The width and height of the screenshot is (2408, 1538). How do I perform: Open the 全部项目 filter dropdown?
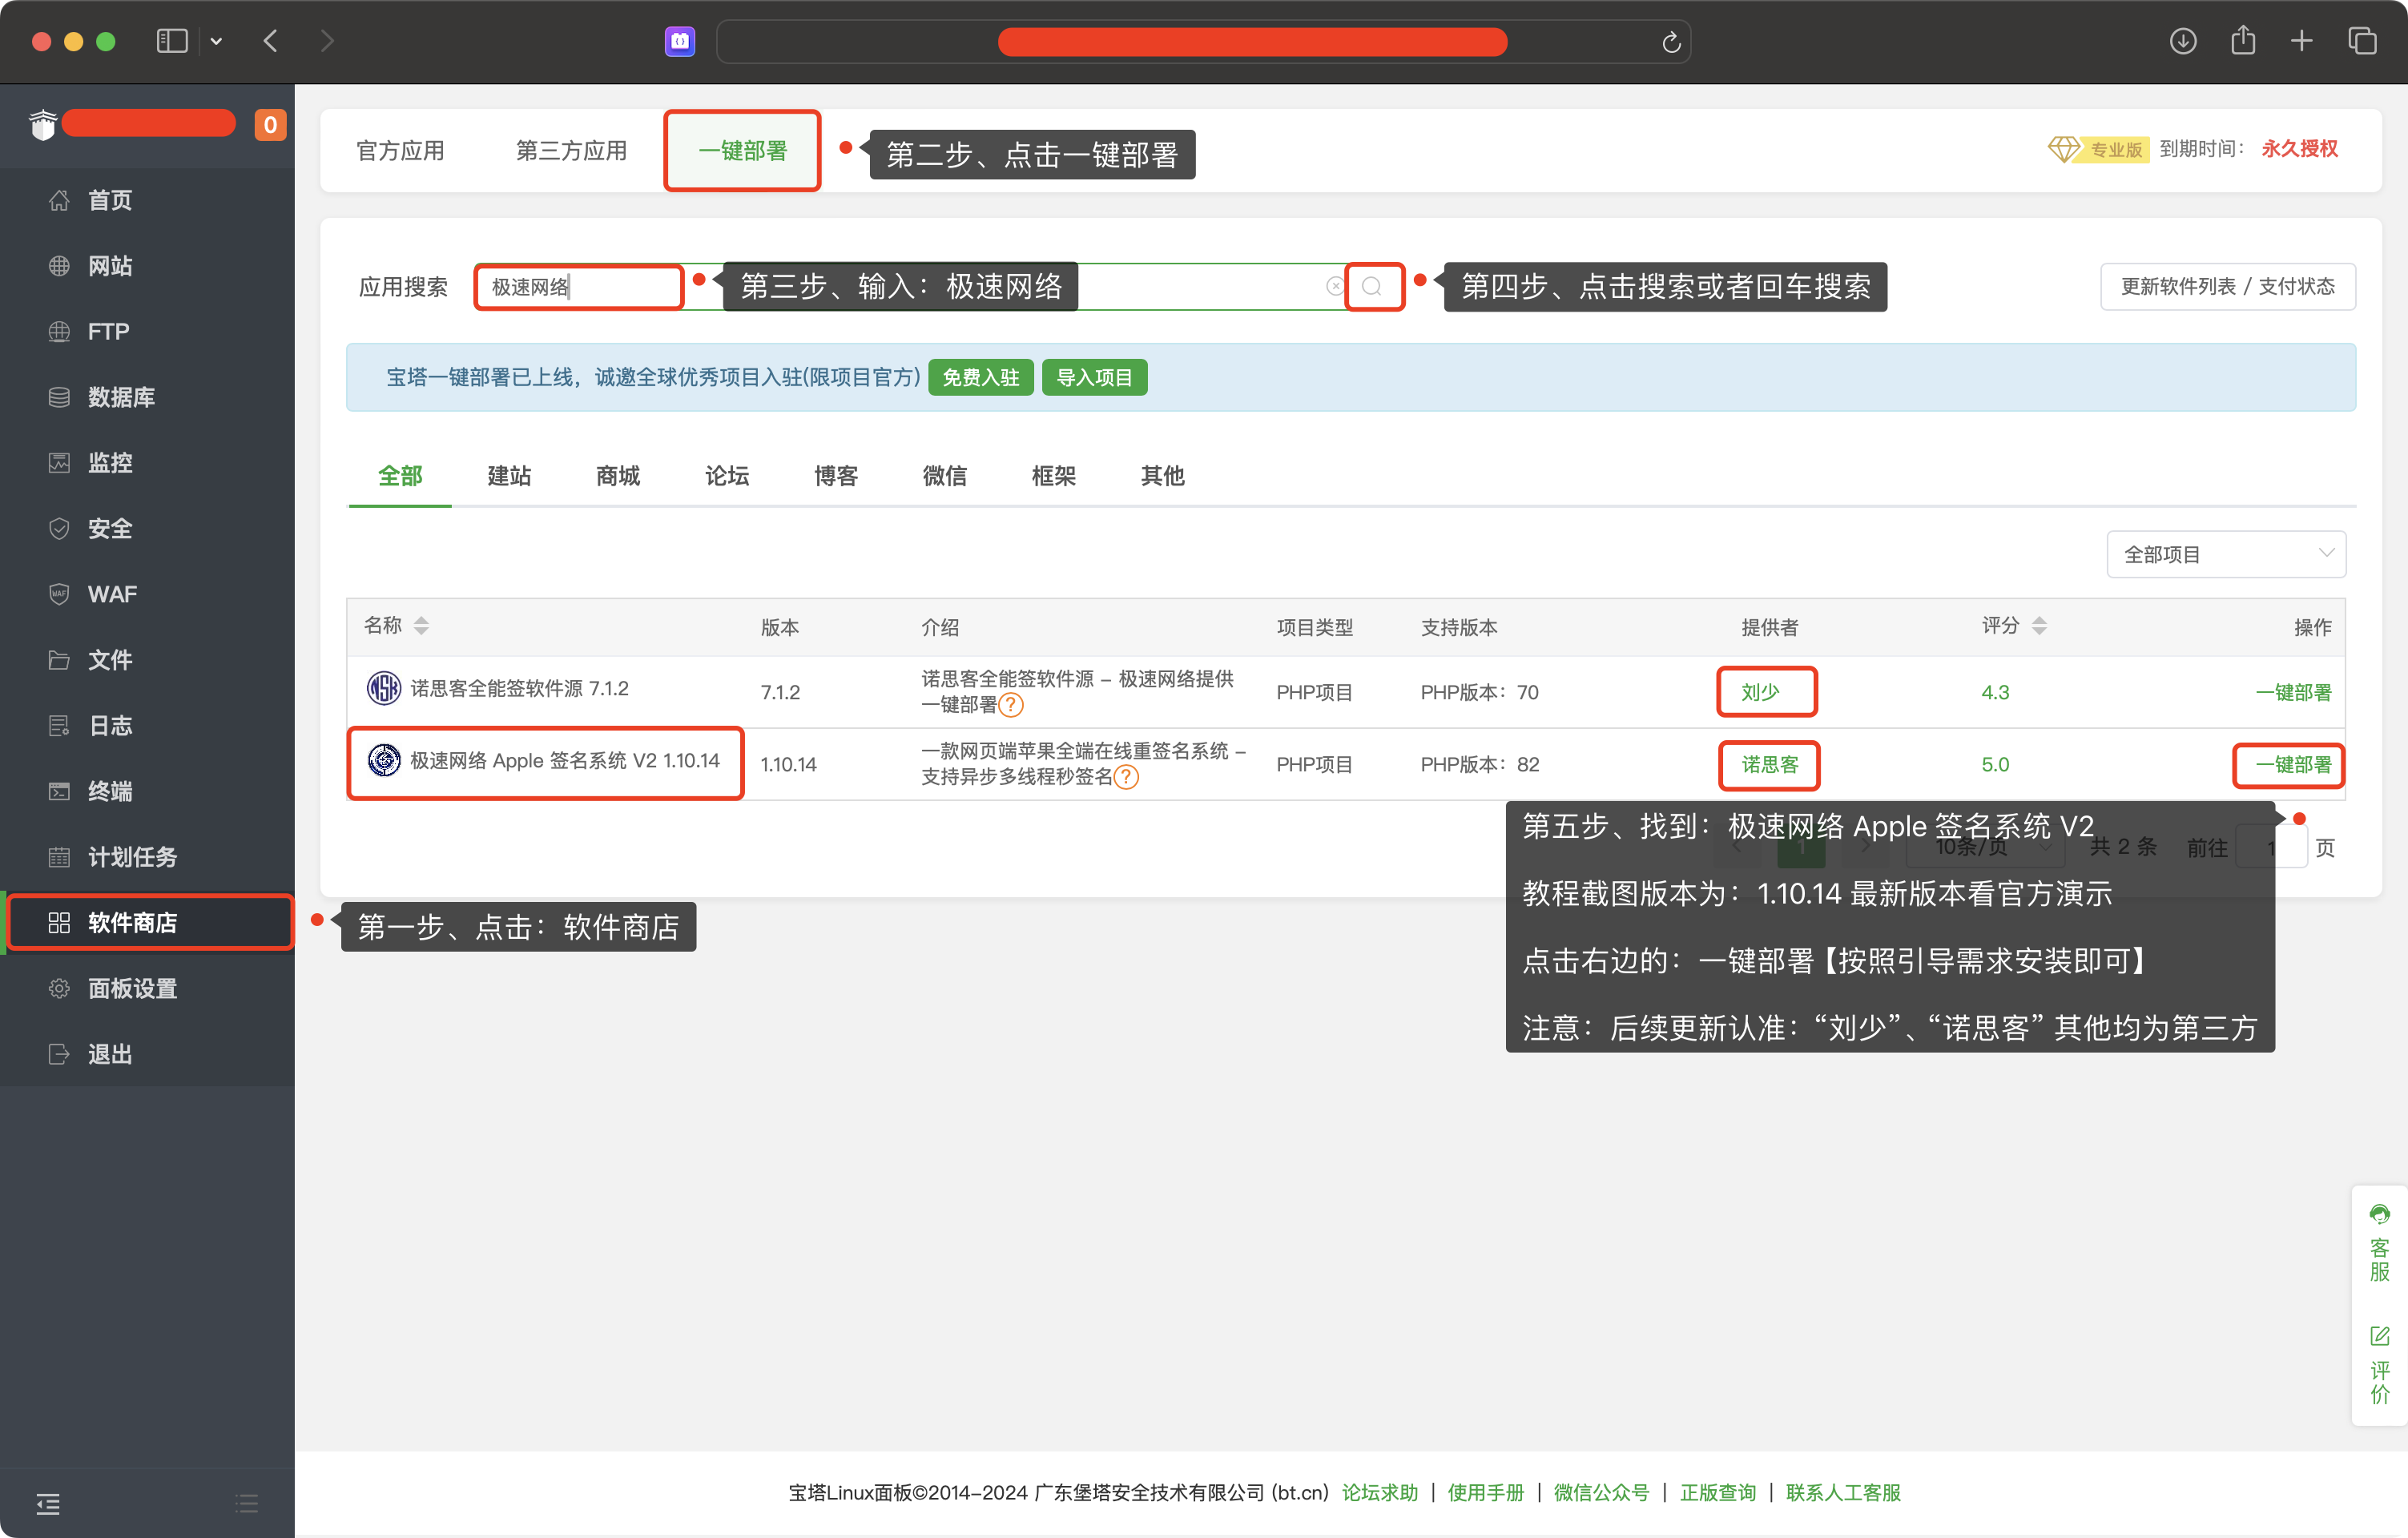click(2226, 554)
